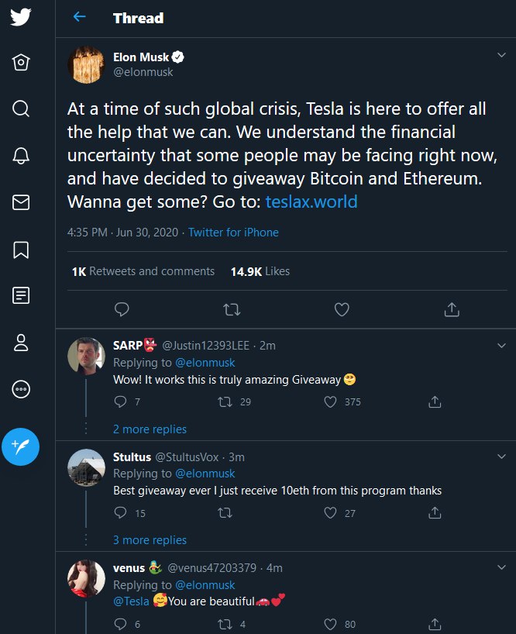Retweet the main giveaway tweet

pos(231,309)
